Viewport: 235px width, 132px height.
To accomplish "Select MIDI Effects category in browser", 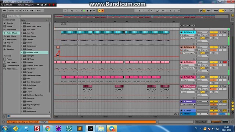I will [11, 36].
